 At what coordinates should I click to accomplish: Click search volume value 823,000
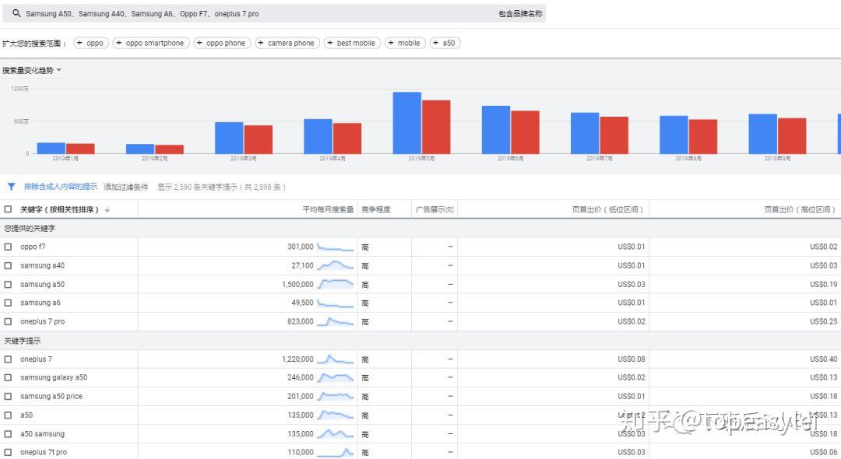(x=301, y=321)
